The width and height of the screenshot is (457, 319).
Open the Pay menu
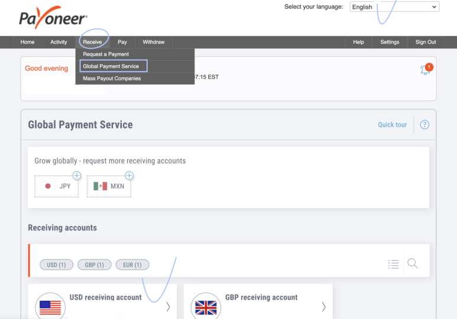(x=122, y=42)
